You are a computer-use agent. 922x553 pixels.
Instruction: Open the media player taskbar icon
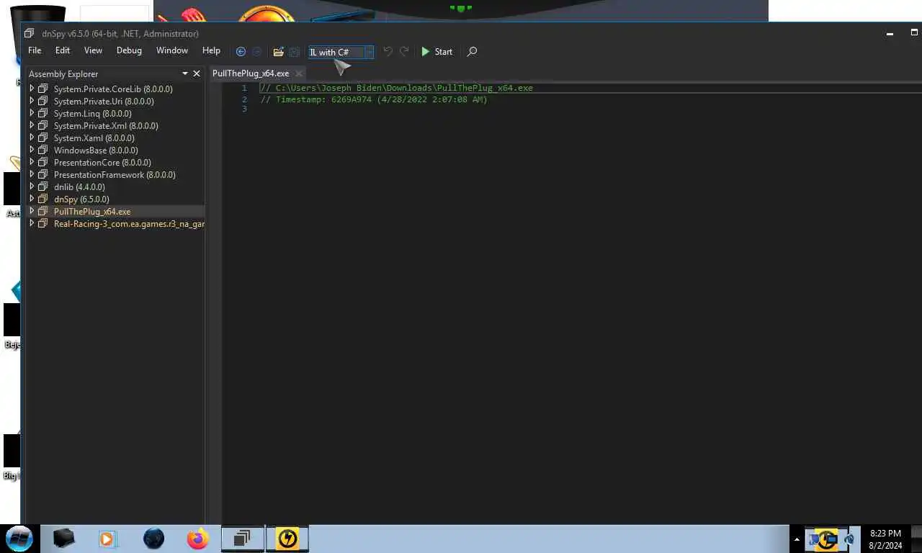coord(107,538)
